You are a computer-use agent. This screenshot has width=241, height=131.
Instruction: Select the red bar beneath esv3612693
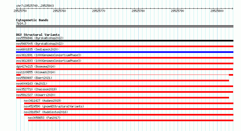click(x=125, y=63)
